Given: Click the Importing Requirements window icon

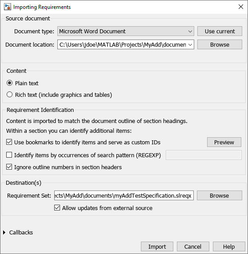Looking at the screenshot, I should 8,7.
